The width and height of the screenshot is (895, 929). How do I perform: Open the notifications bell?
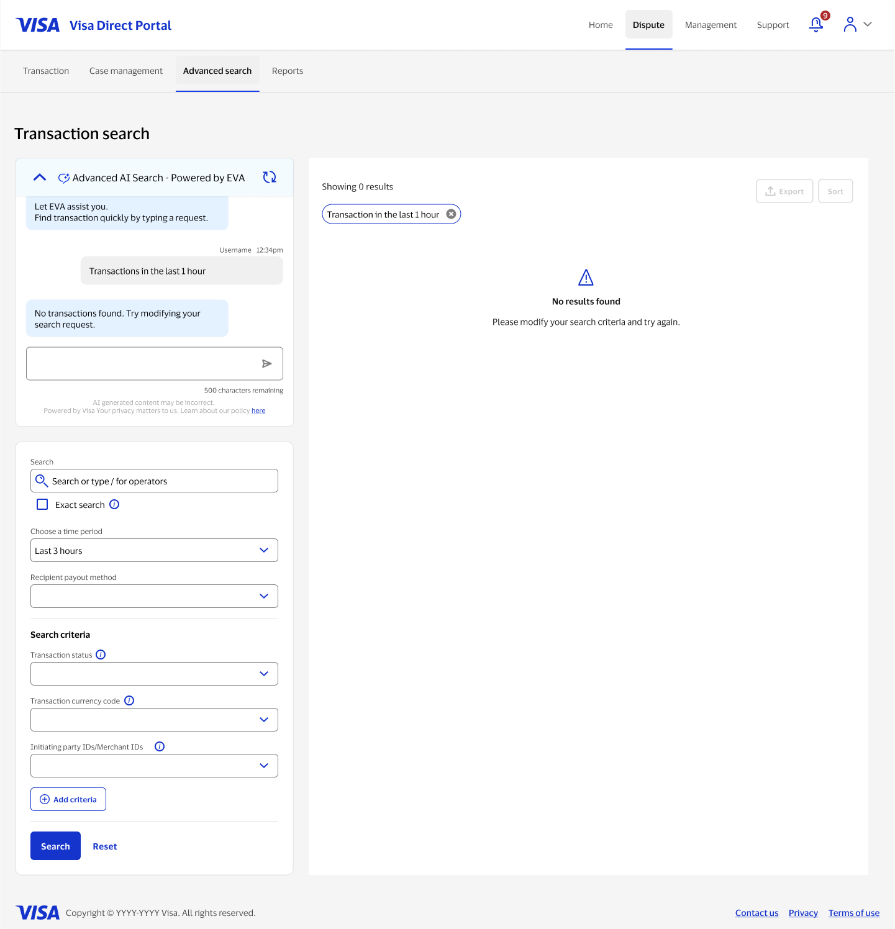tap(815, 25)
